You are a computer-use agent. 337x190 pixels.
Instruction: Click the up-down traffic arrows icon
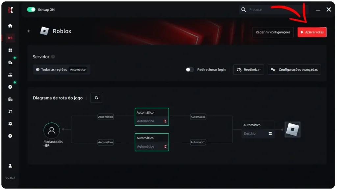tap(10, 111)
